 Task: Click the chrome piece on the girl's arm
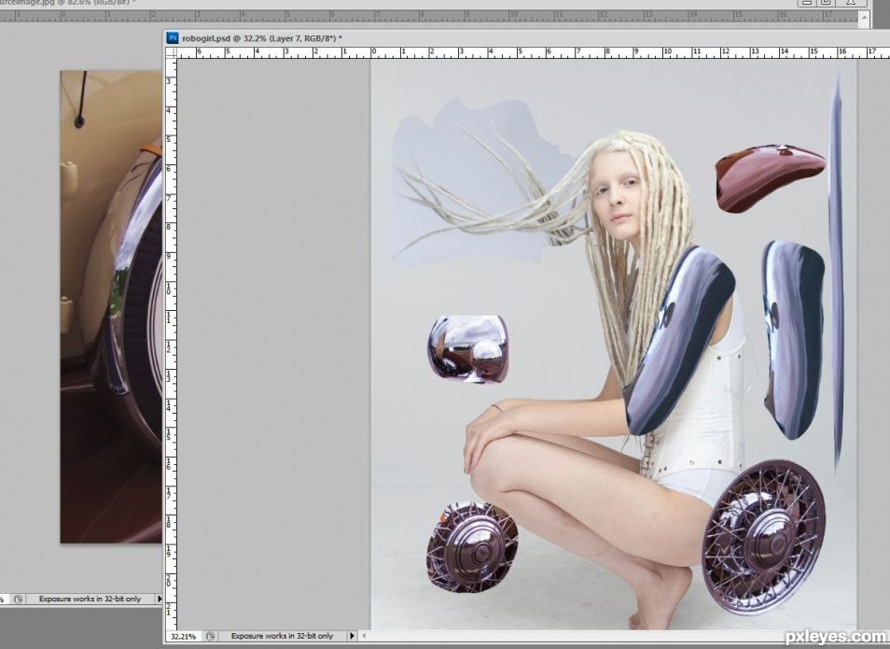point(680,341)
